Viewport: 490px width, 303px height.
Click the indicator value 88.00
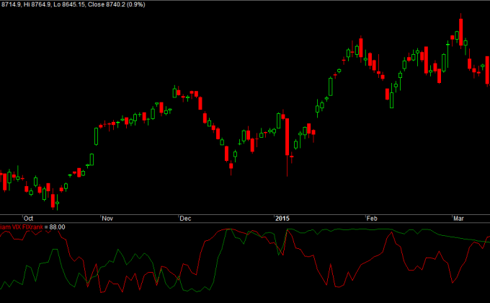(x=57, y=227)
